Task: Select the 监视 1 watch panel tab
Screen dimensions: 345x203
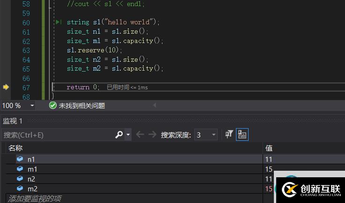Action: tap(13, 121)
